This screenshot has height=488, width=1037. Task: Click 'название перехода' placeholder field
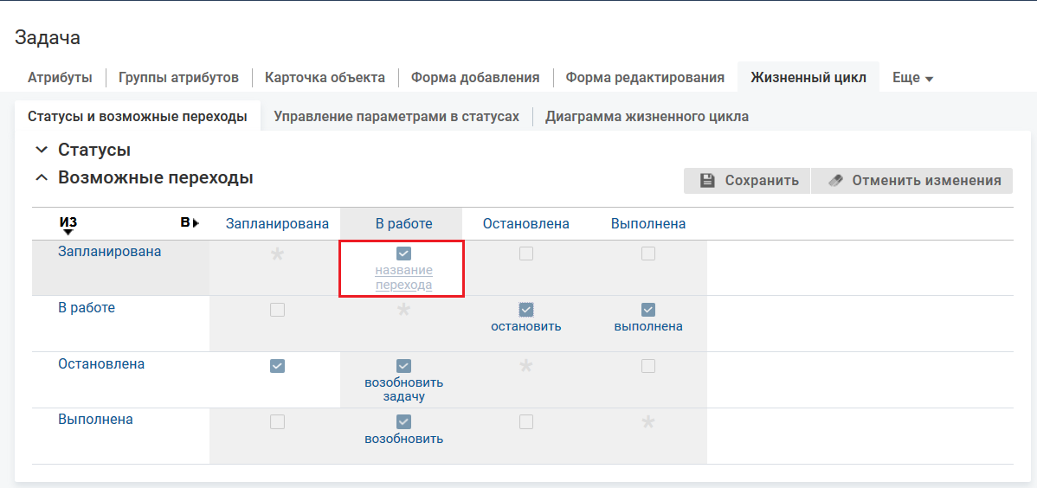click(403, 278)
